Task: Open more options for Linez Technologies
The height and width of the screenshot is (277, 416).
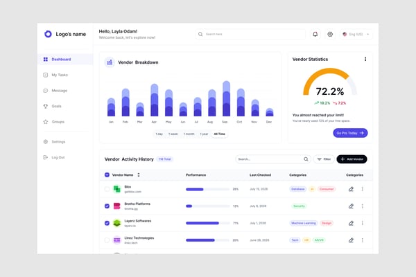Action: click(x=363, y=240)
